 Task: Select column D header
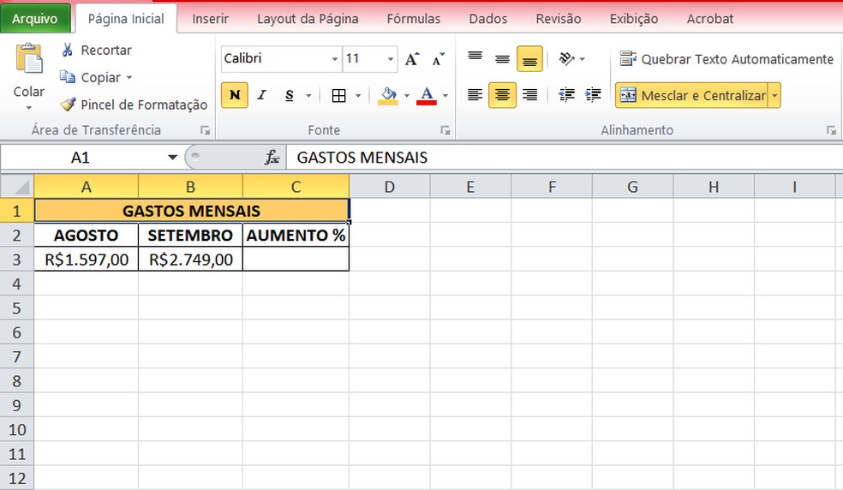[389, 187]
